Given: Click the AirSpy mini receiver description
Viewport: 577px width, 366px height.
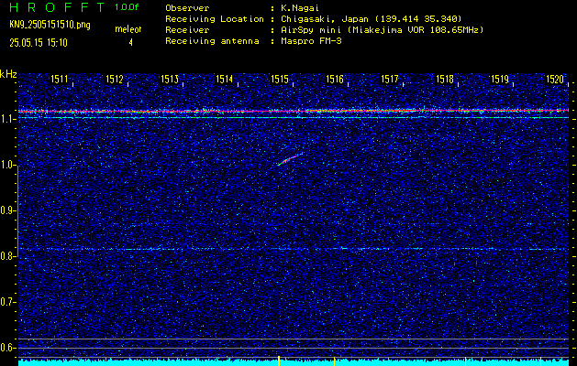Looking at the screenshot, I should point(383,30).
